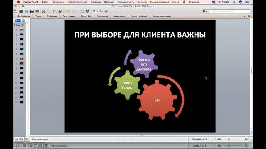Open the Темы ribbon tab
This screenshot has height=149, width=266.
[38, 16]
